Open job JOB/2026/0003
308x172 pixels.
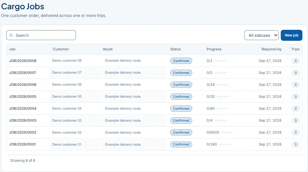(x=23, y=121)
